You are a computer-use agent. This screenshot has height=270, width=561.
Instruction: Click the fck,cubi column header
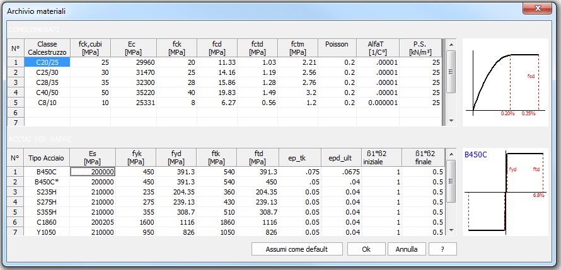click(x=91, y=48)
